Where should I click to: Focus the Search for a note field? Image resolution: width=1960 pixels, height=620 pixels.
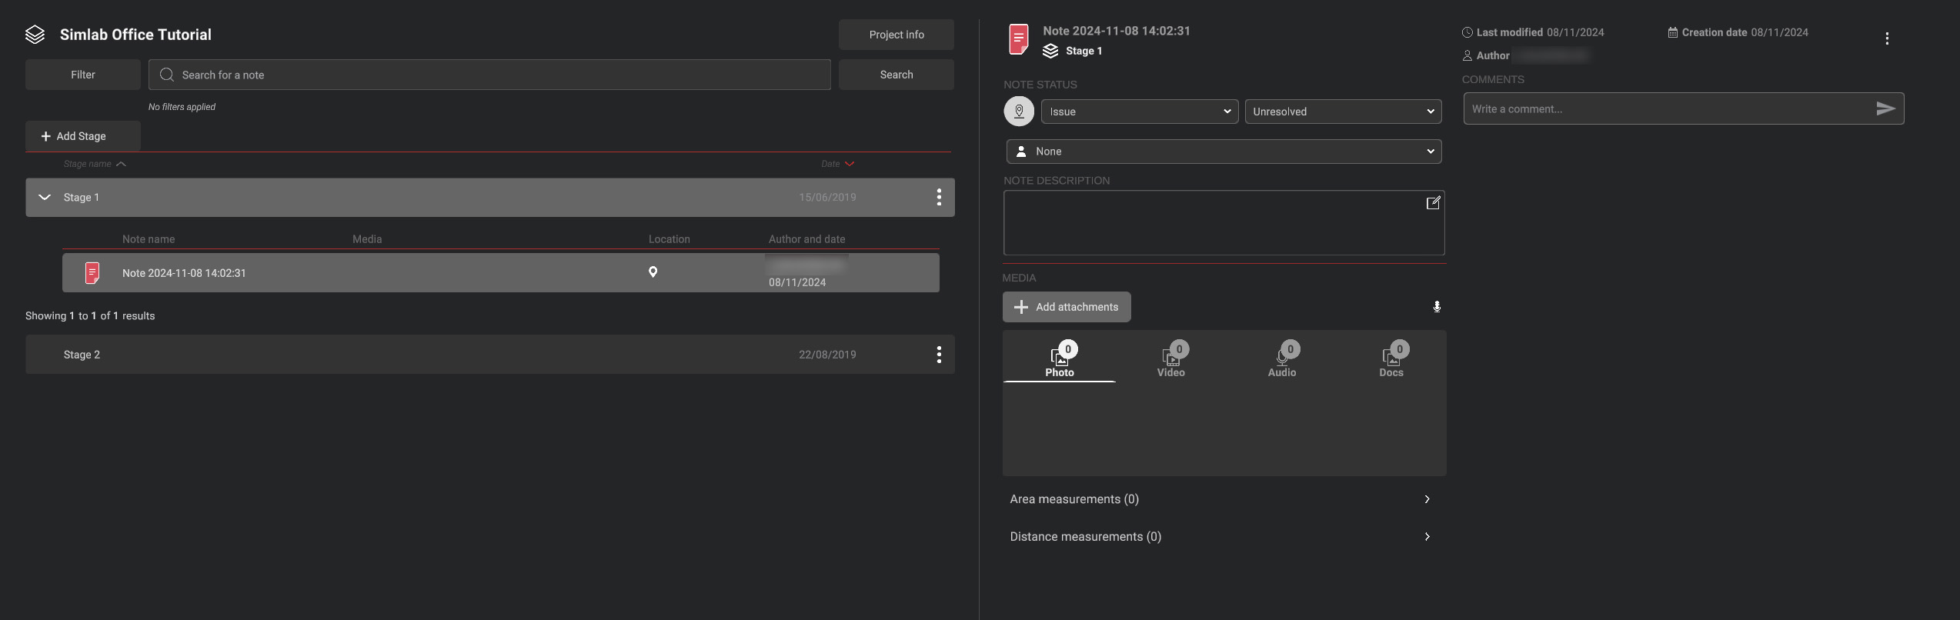click(x=489, y=75)
